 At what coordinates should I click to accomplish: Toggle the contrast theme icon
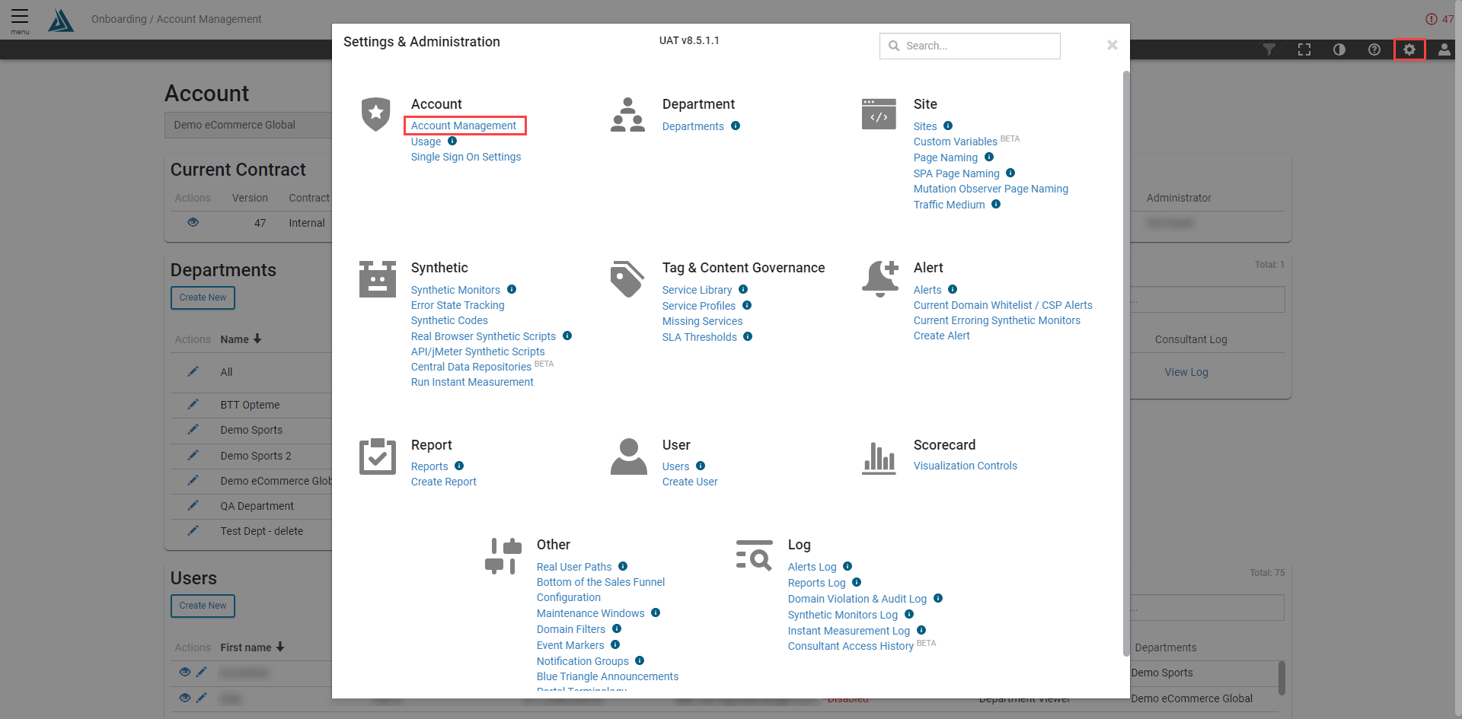pyautogui.click(x=1339, y=49)
